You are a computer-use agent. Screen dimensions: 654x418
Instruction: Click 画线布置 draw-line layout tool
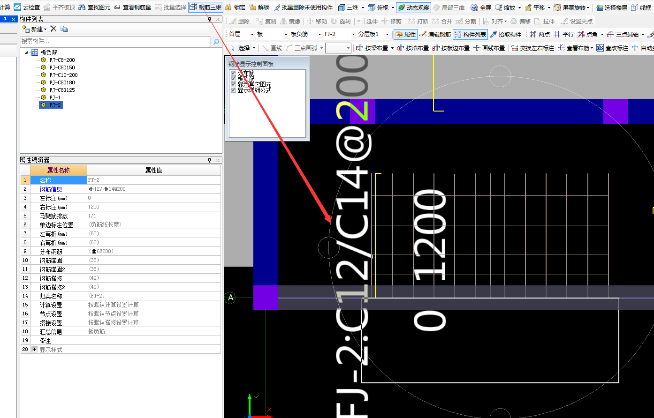(x=489, y=48)
